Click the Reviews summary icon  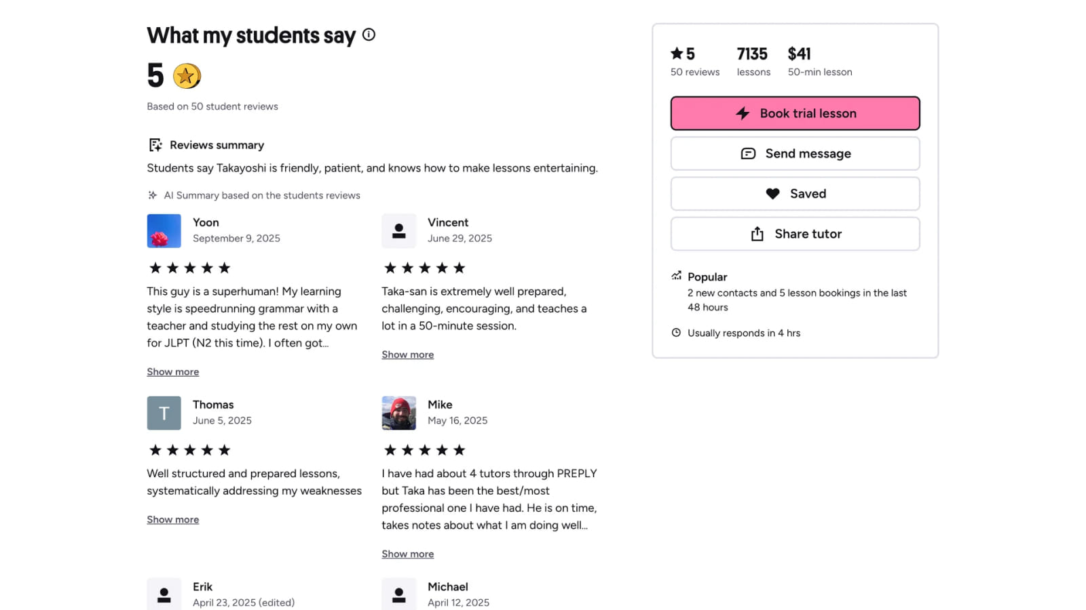[x=155, y=145]
